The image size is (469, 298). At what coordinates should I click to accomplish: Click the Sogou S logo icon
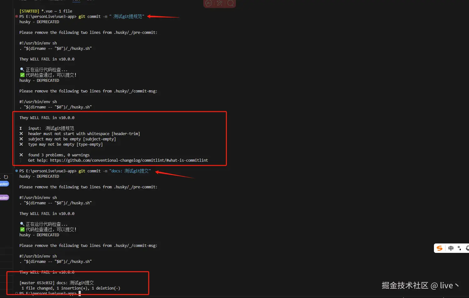click(x=440, y=248)
